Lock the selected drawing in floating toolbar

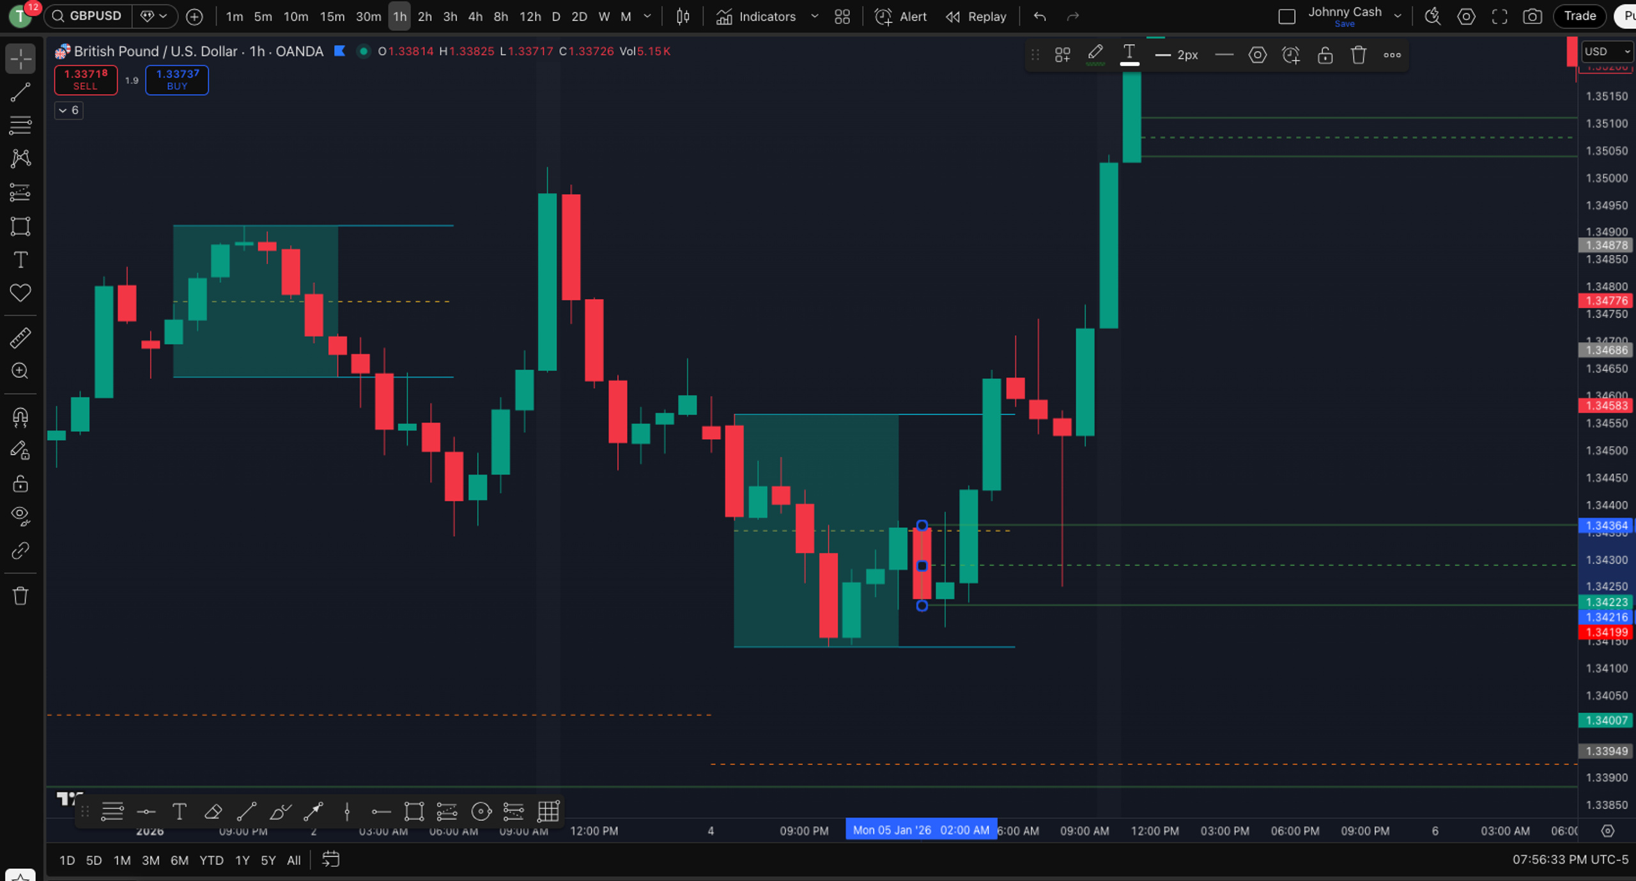[1325, 55]
